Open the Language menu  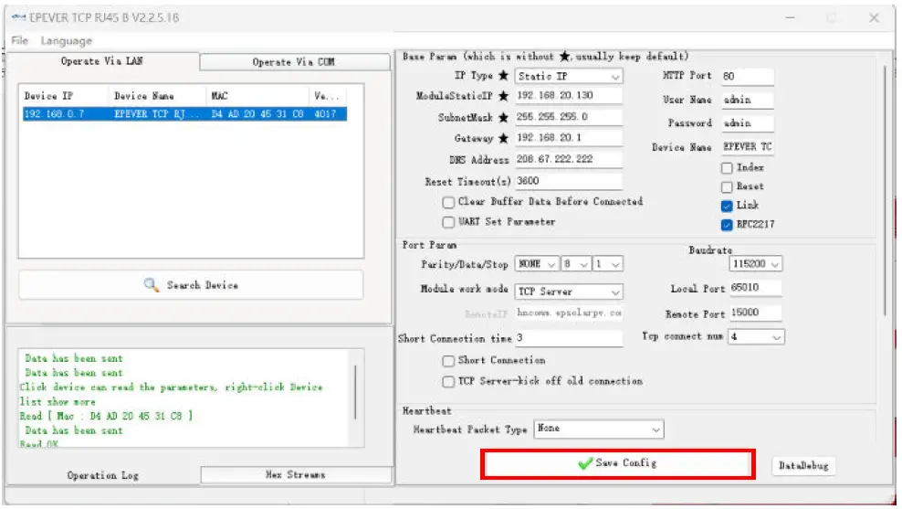pyautogui.click(x=66, y=40)
